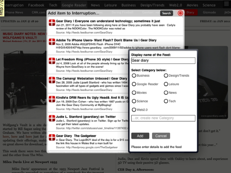Click the feed icon beside 'Everyone can understand technology'
Screen dimensions: 231x173
point(52,23)
